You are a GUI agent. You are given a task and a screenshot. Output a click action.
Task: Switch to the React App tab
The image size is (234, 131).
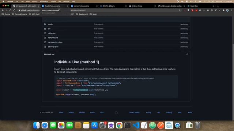[201, 6]
